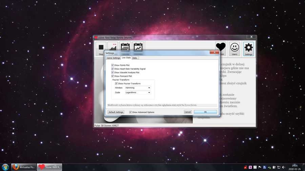Click the Default Settings button
This screenshot has width=305, height=171.
click(116, 112)
